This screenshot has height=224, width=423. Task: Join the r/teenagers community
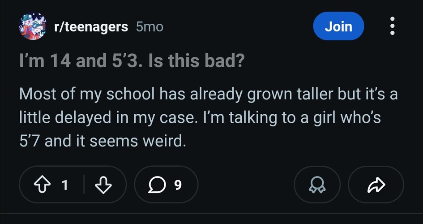[x=338, y=26]
